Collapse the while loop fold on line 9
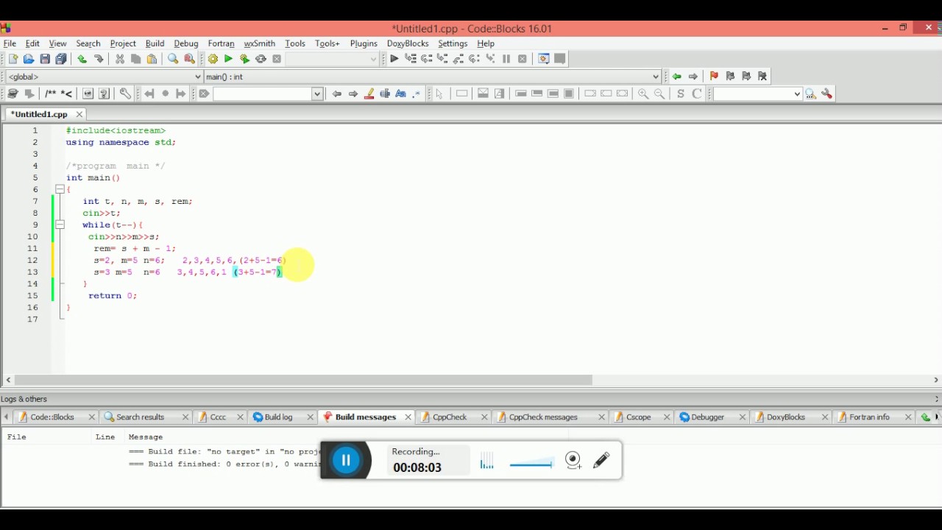Screen dimensions: 942x530 [x=60, y=225]
